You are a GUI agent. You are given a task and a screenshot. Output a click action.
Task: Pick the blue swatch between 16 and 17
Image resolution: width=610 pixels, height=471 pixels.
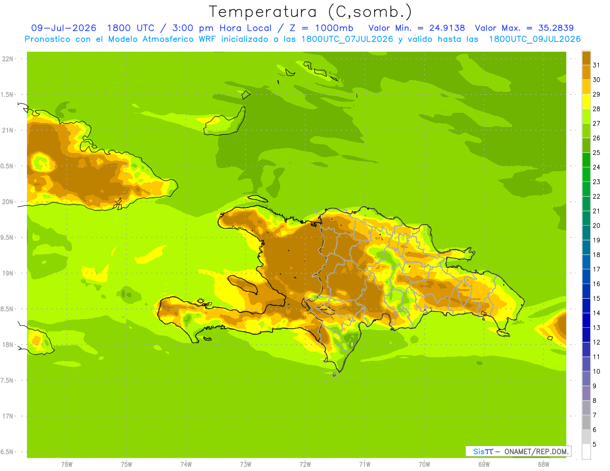coord(586,276)
